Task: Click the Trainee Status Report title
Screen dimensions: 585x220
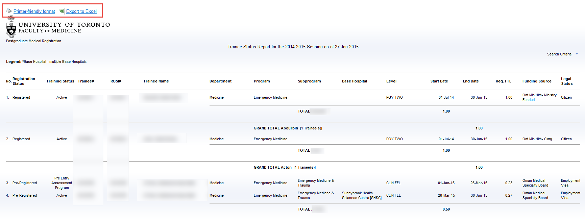Action: [293, 47]
